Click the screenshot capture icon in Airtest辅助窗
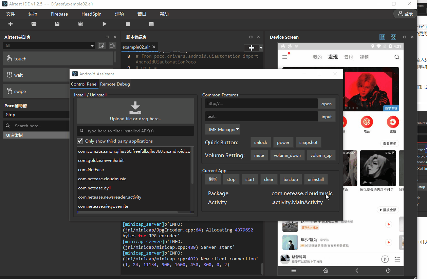This screenshot has width=427, height=279. [x=101, y=45]
